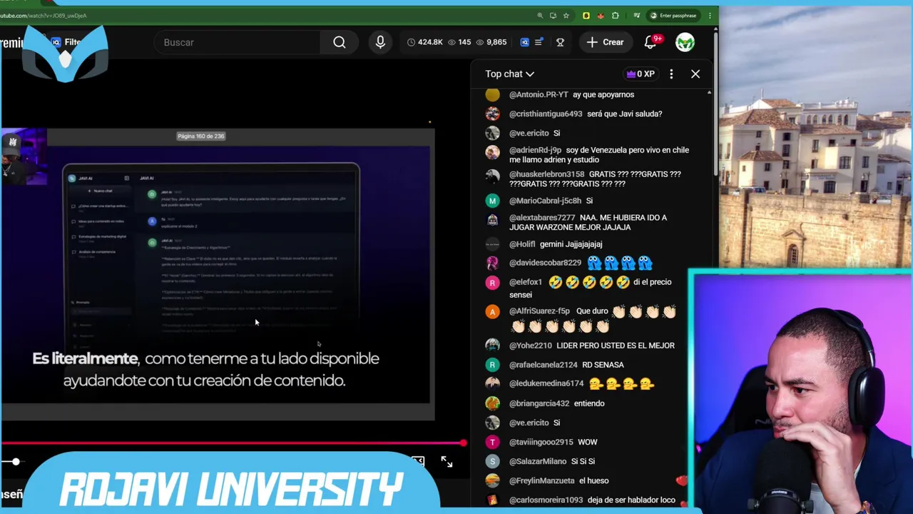Image resolution: width=913 pixels, height=514 pixels.
Task: Open the channel avatar account menu
Action: [x=685, y=42]
